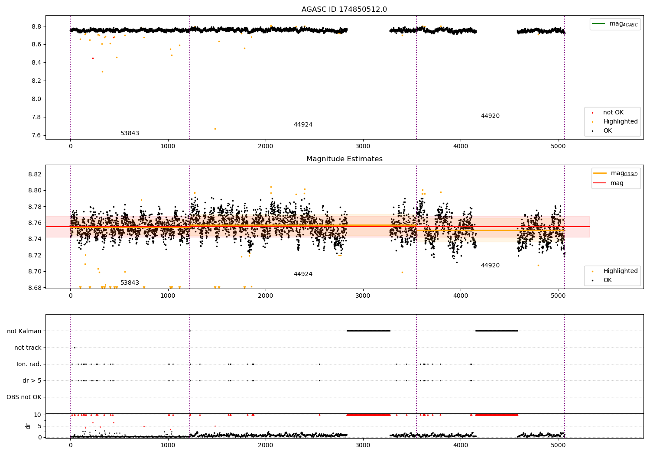Click the outlier point near 7.67 in top plot

tap(215, 129)
